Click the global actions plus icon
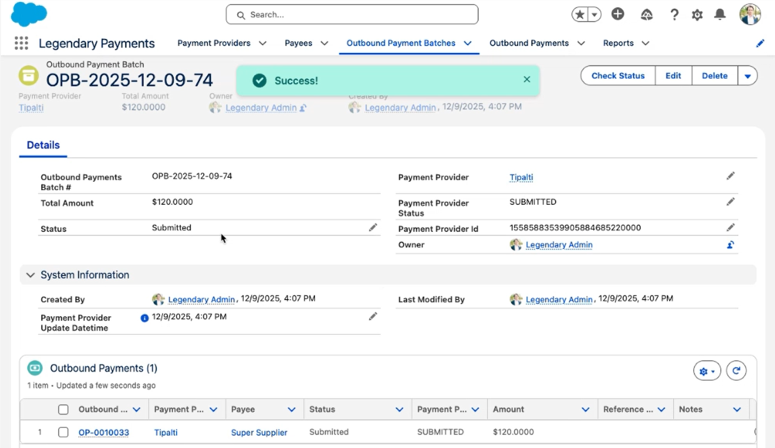 pos(618,14)
